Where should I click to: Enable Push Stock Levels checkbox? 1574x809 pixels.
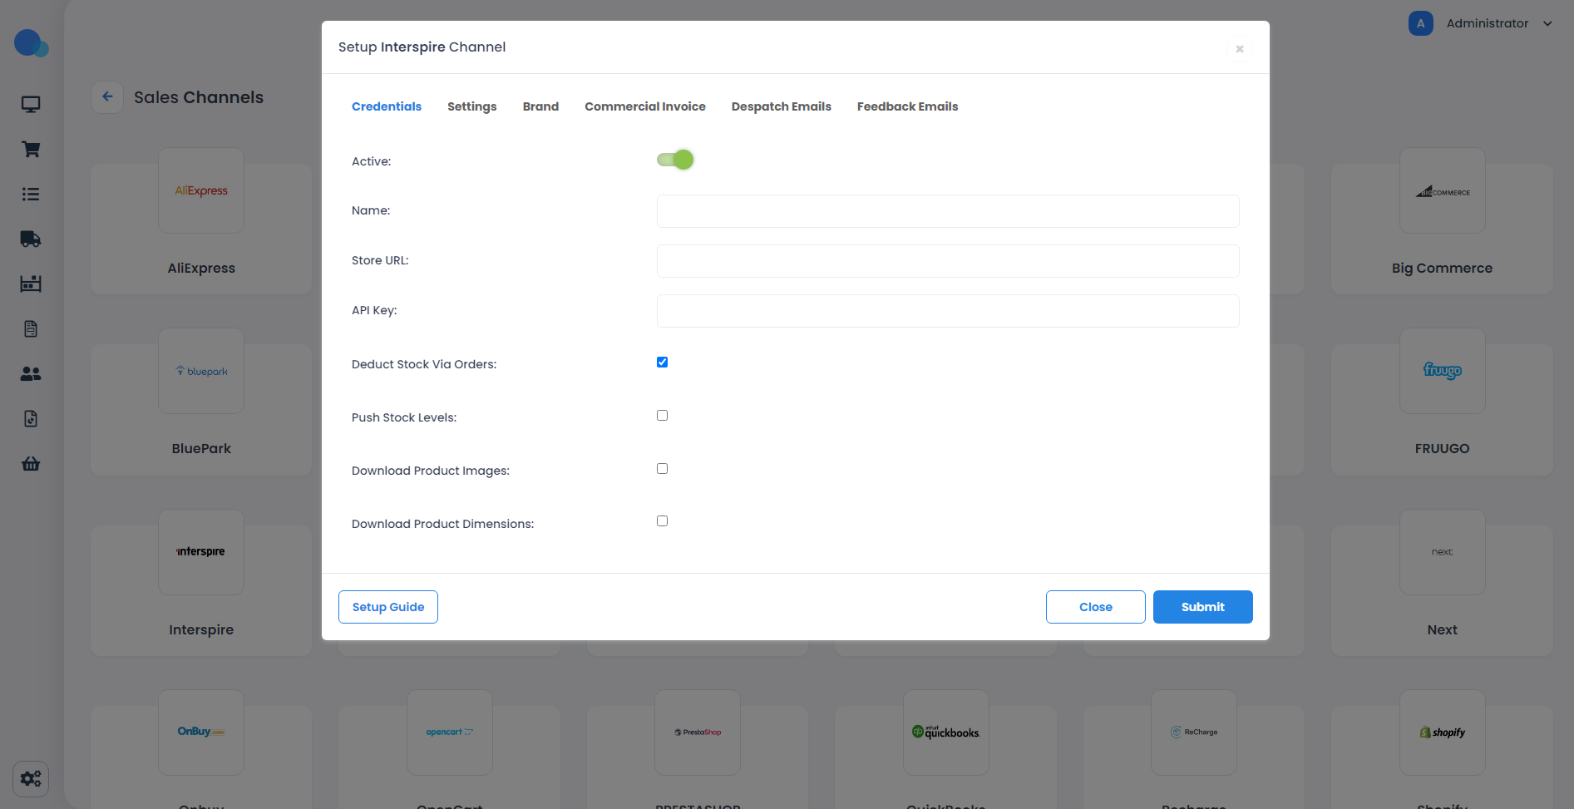point(663,416)
